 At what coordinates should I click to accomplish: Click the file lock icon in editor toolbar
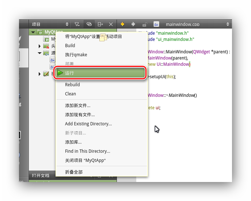click(x=145, y=24)
